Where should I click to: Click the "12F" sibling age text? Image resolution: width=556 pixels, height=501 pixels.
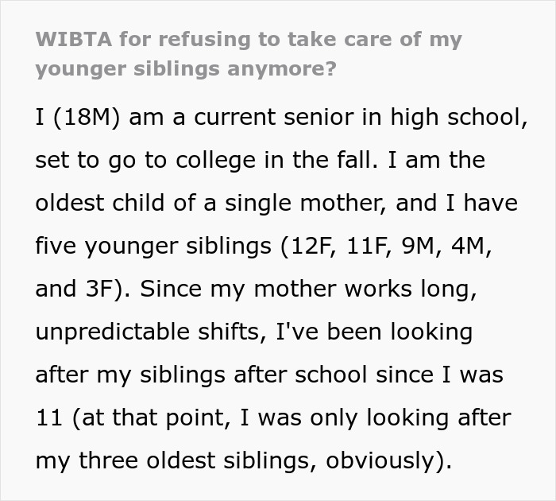pos(310,246)
